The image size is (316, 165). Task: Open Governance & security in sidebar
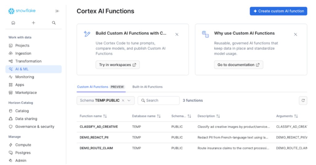(33, 127)
